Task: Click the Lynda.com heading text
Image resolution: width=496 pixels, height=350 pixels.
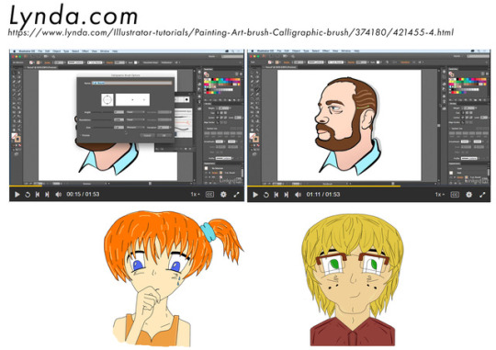Action: click(73, 16)
